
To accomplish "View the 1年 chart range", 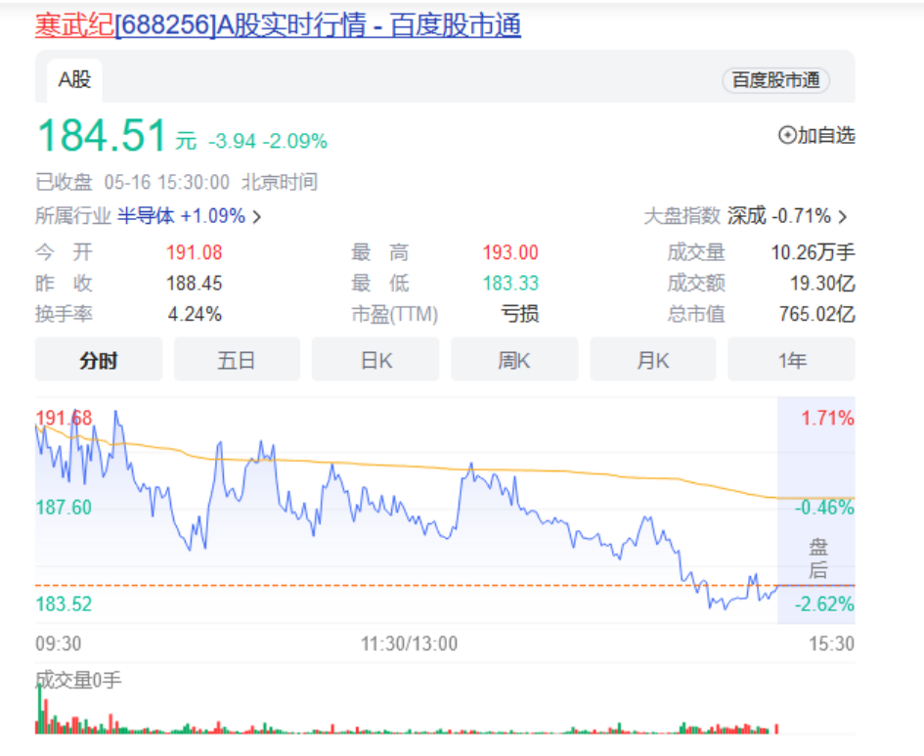I will click(x=791, y=361).
